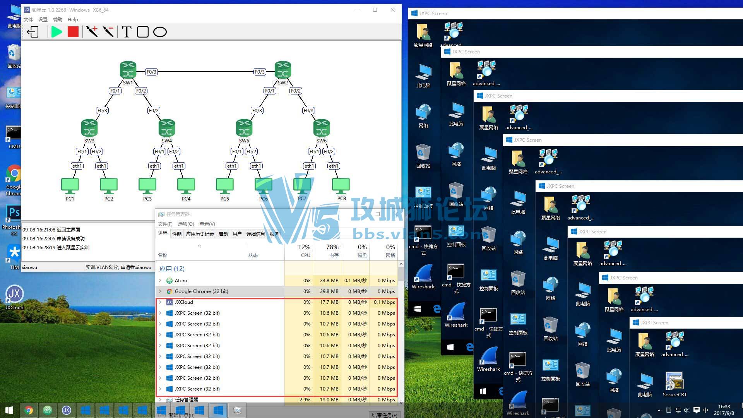743x418 pixels.
Task: Switch to the 启动 tab
Action: [x=223, y=234]
